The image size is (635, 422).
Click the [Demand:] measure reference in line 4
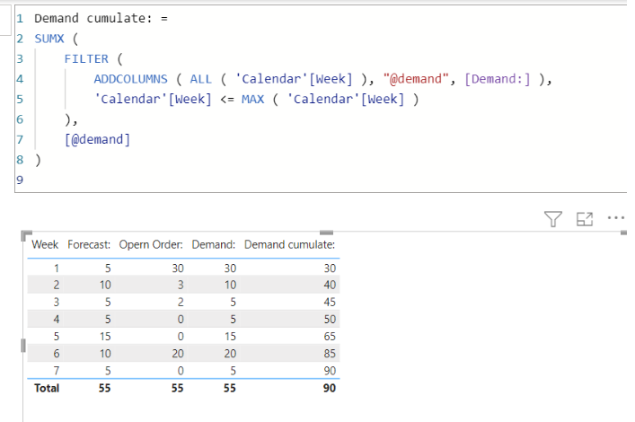pos(497,79)
